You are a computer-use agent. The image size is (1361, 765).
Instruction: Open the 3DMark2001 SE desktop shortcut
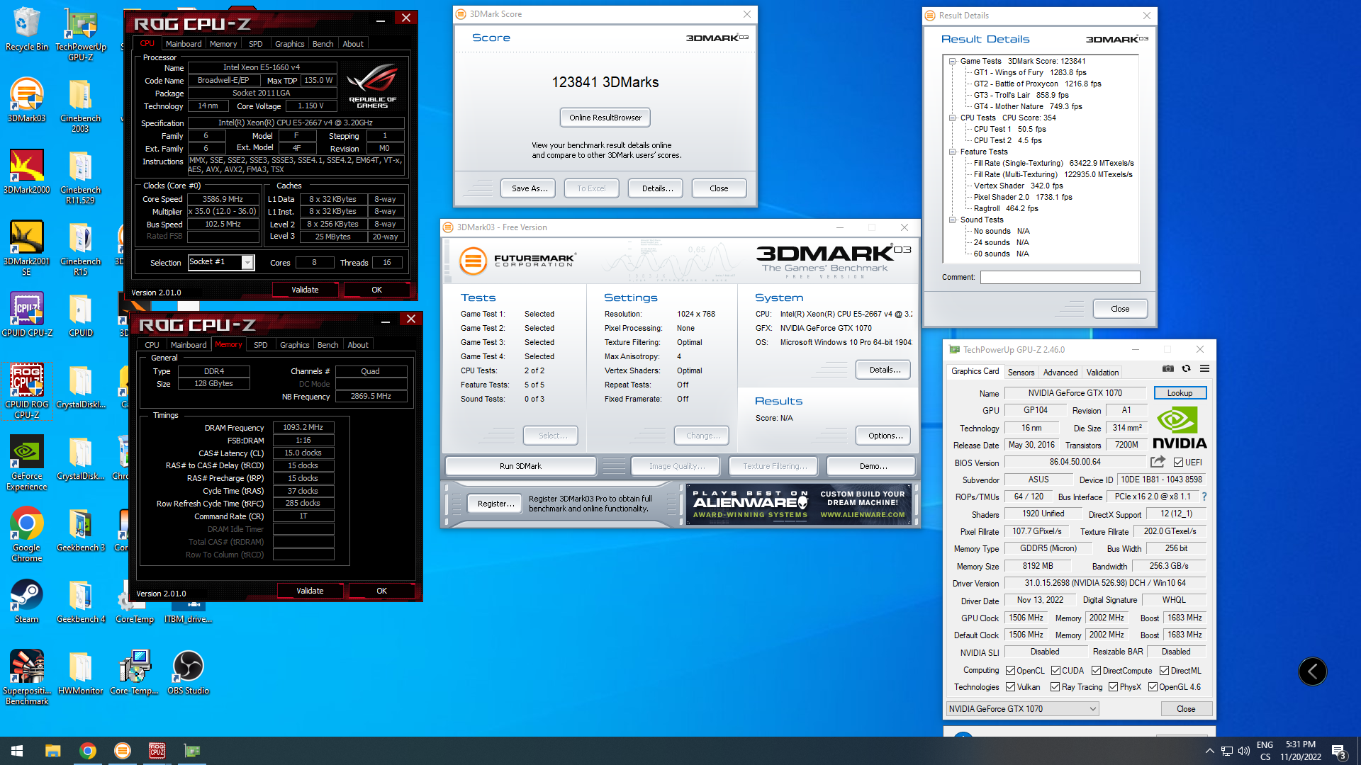26,248
